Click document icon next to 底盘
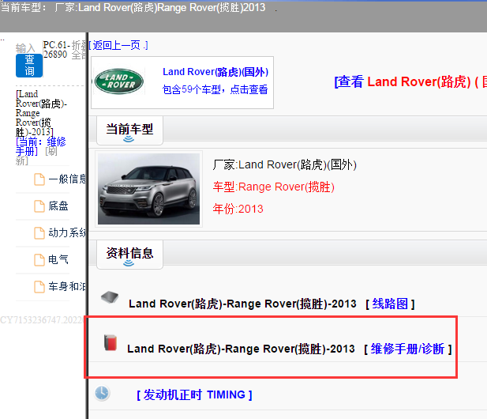 (x=39, y=206)
